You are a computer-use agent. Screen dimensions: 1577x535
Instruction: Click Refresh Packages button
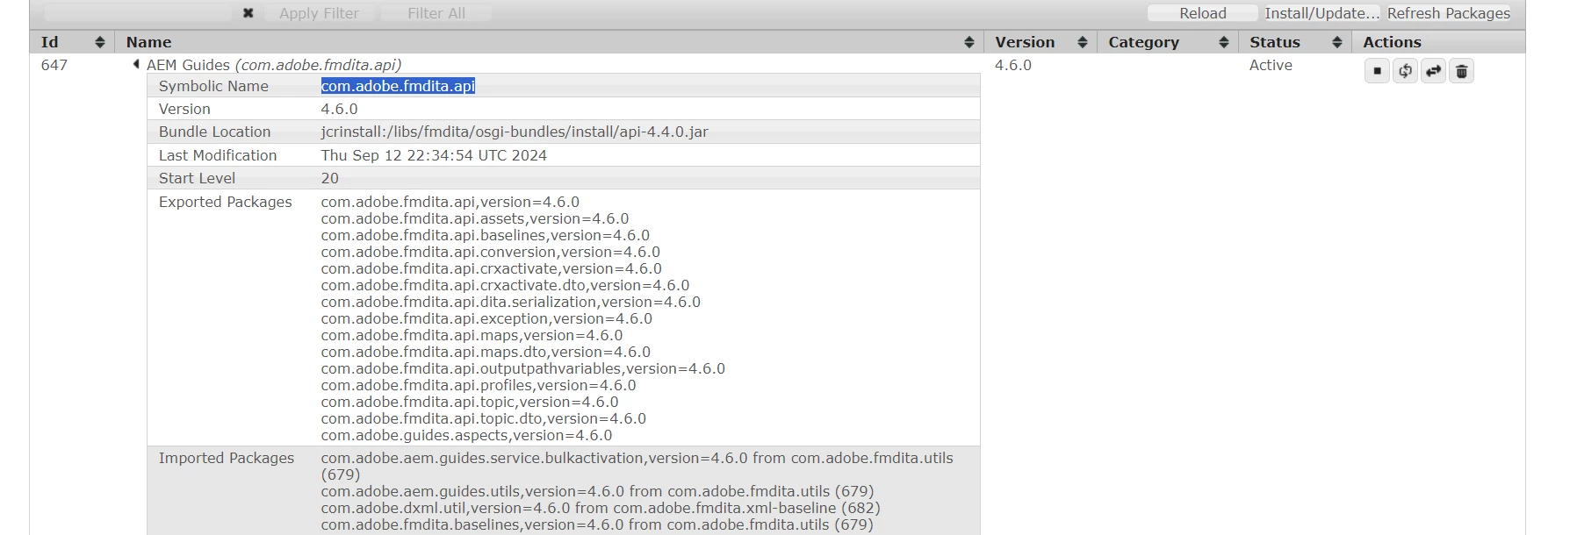click(x=1449, y=13)
